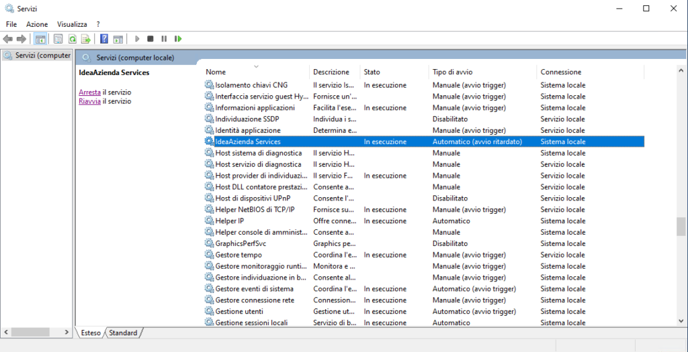Click the Stop Service square icon
688x352 pixels.
click(150, 39)
